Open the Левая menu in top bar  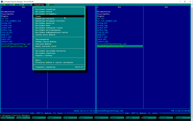pos(7,5)
